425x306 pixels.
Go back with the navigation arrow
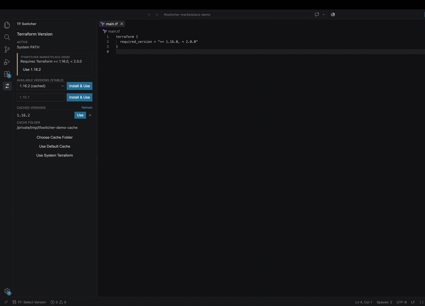click(x=149, y=15)
